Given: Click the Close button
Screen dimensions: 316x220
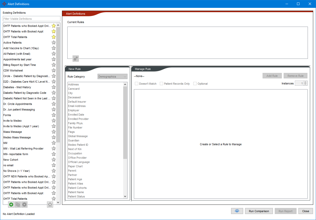Looking at the screenshot, I should click(306, 211).
